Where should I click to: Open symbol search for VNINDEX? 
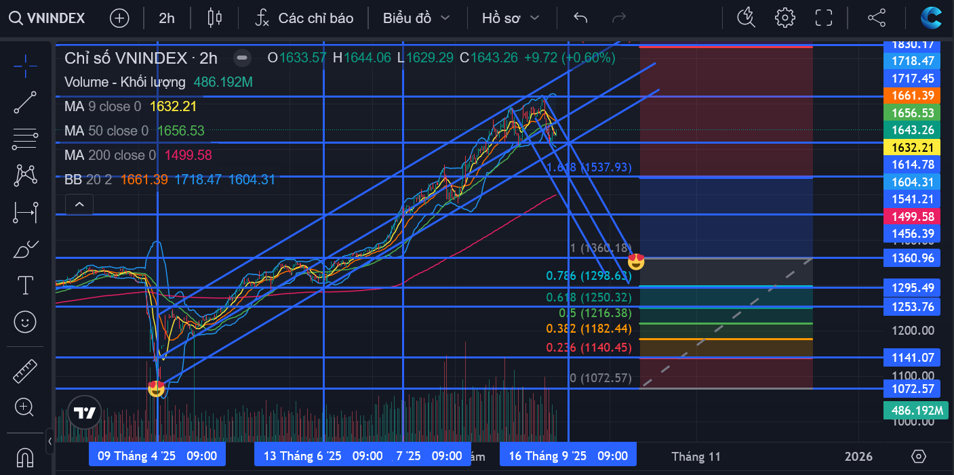coord(47,18)
